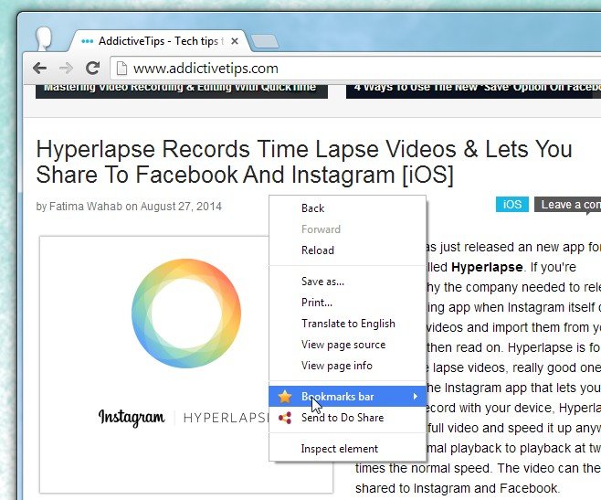The width and height of the screenshot is (601, 500).
Task: Click the bold Hyperlapse word in article
Action: pyautogui.click(x=487, y=267)
